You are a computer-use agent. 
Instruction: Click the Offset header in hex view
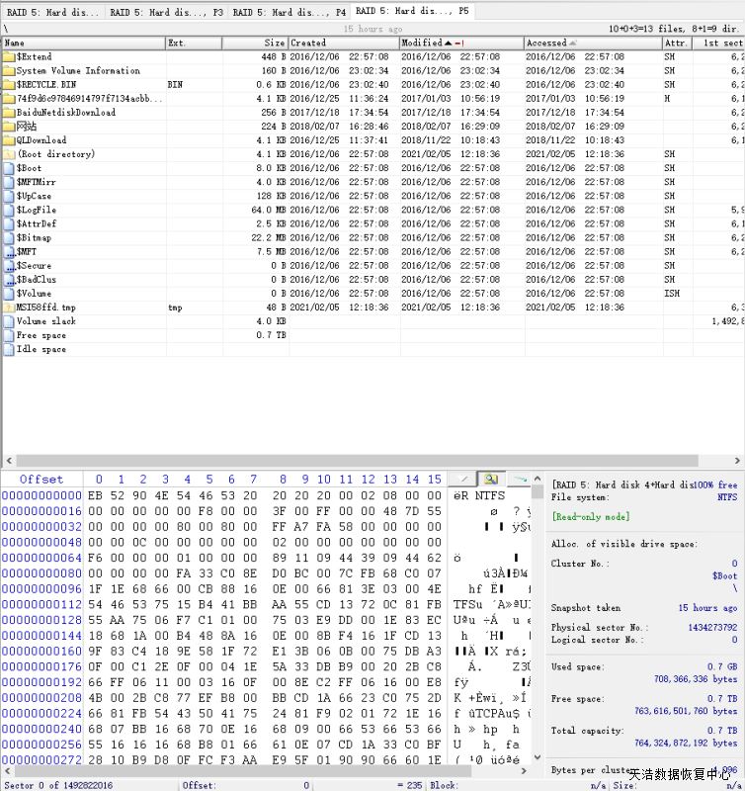[x=41, y=480]
